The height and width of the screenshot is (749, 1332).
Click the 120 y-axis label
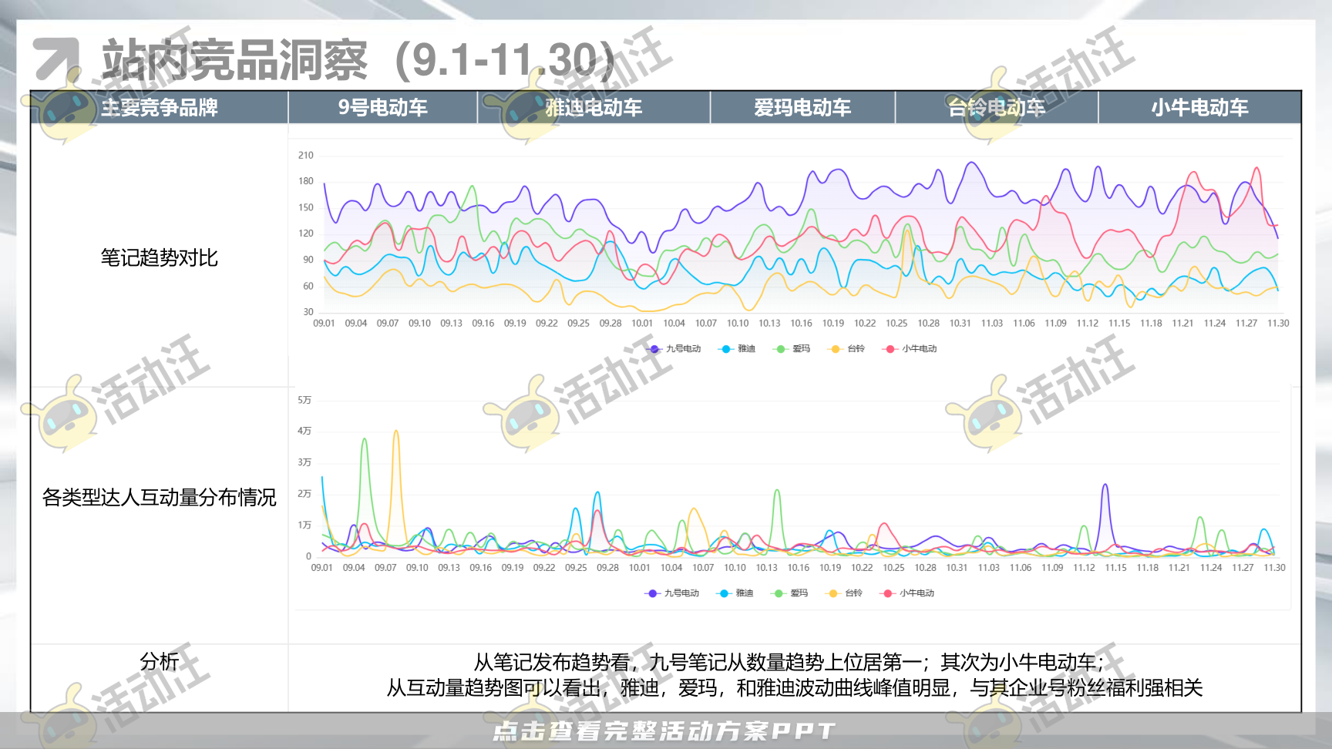click(x=306, y=233)
